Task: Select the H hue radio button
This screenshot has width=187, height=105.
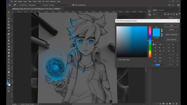Action: (x=153, y=44)
